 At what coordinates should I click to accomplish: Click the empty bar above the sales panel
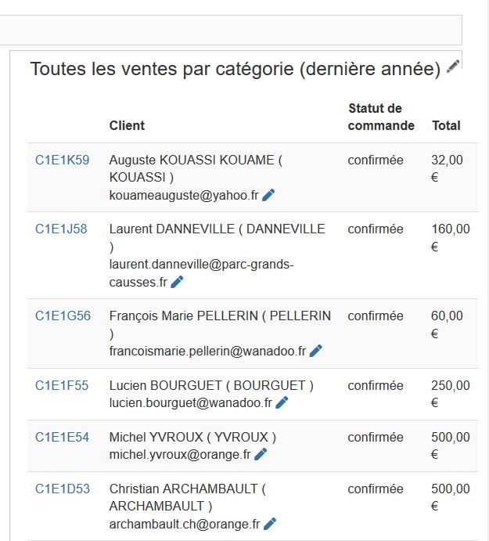pyautogui.click(x=231, y=30)
